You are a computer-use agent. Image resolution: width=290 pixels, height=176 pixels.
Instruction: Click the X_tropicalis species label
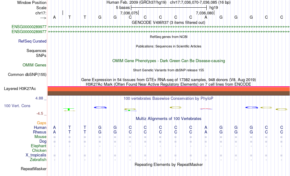[36, 155]
